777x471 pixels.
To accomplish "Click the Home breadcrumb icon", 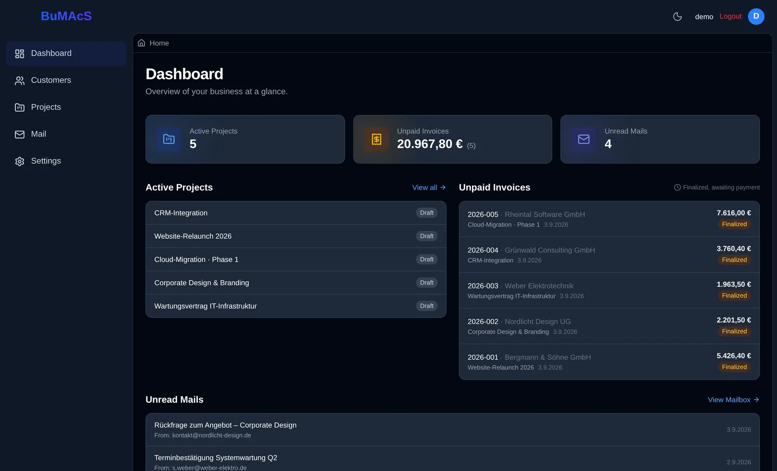I will (x=141, y=43).
